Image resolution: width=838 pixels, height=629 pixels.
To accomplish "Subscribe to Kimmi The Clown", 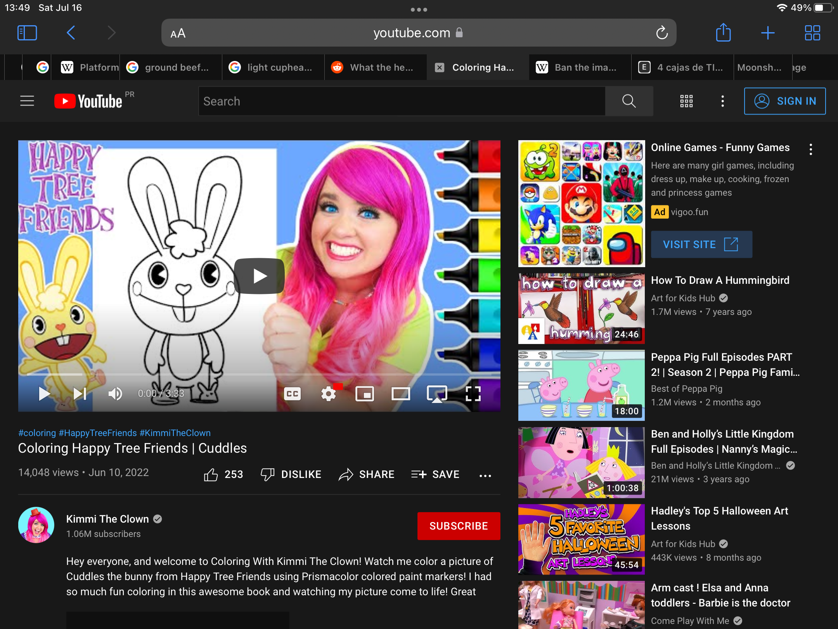I will tap(459, 526).
